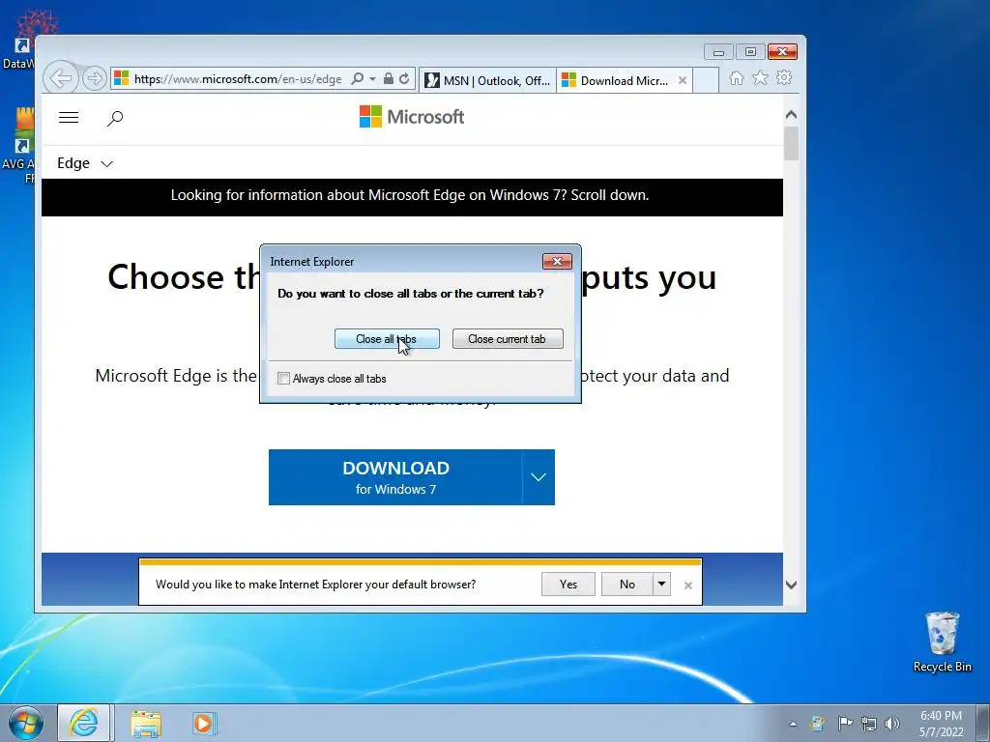Show hidden tray icons arrow

[793, 724]
